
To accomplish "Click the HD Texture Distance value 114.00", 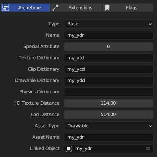I will [x=109, y=103].
